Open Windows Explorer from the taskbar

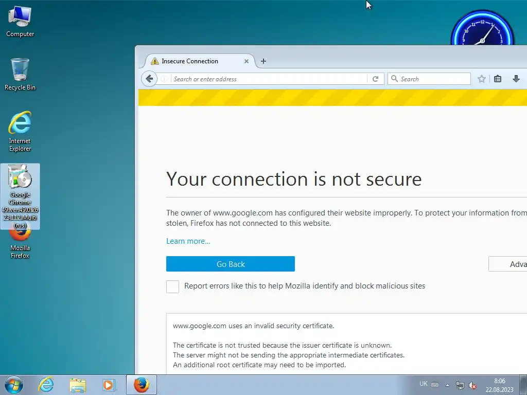[78, 385]
